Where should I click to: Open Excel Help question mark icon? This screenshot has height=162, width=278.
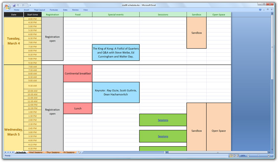[x=260, y=10]
